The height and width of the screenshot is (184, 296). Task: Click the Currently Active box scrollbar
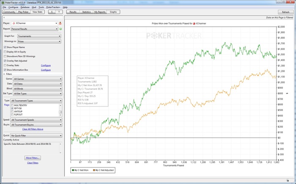60,148
